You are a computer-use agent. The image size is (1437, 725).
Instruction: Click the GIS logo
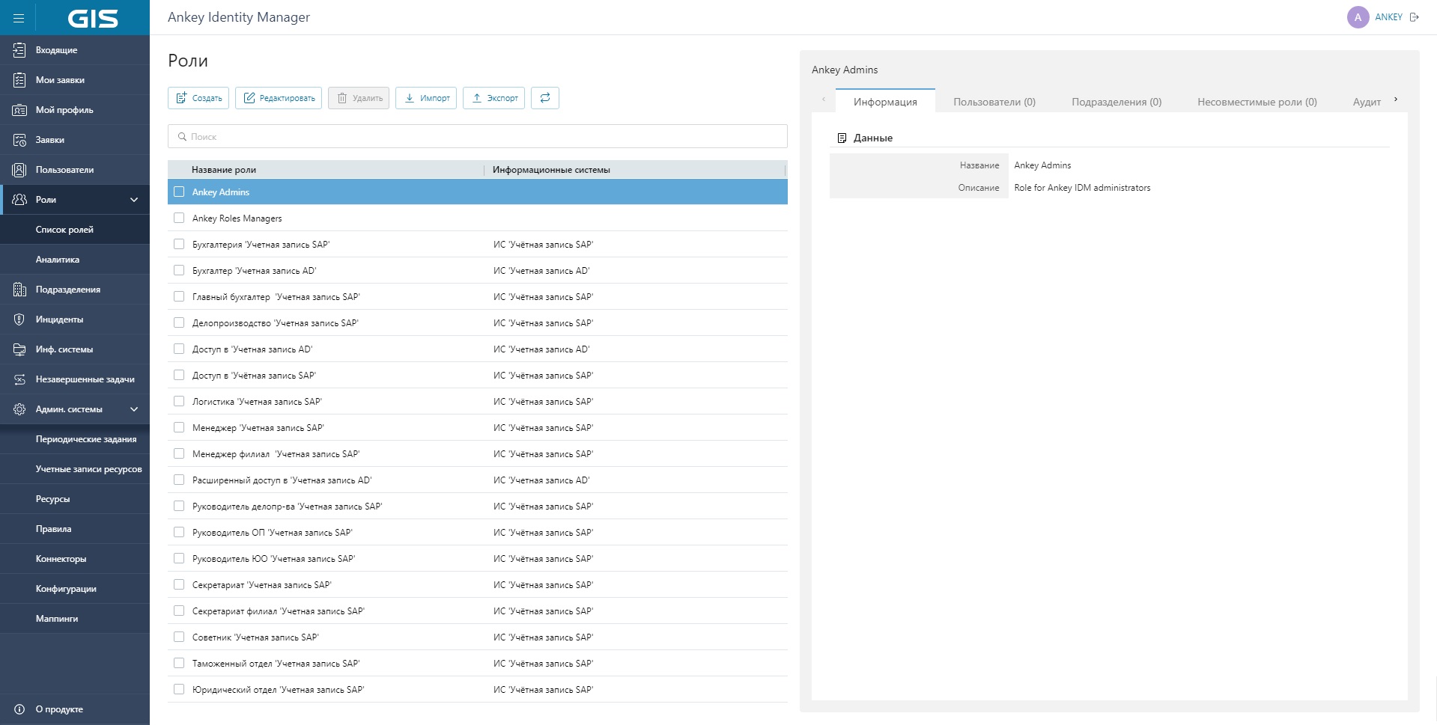point(93,18)
